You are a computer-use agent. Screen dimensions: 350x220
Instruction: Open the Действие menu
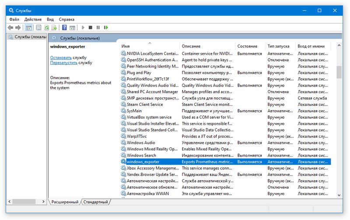pyautogui.click(x=33, y=19)
